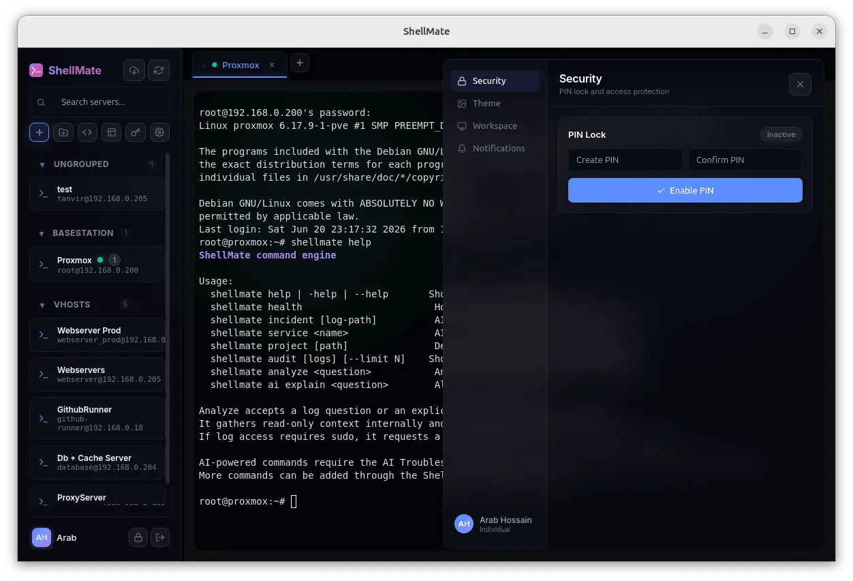
Task: Click the terminal icon of the test server
Action: pos(44,194)
